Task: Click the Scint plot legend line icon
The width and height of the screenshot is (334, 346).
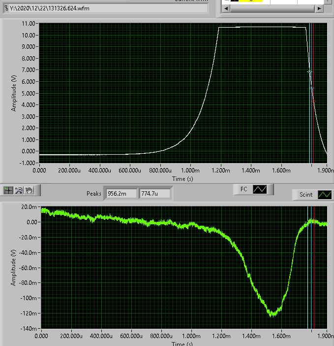Action: 324,195
